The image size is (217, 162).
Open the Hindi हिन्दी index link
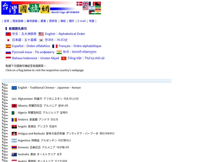click(80, 52)
